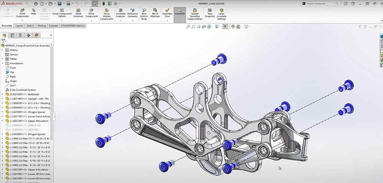Open DisplayManager color sphere tab

[36, 36]
